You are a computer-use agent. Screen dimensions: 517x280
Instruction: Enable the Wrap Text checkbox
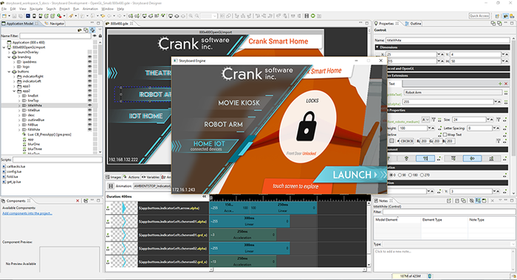coord(445,134)
